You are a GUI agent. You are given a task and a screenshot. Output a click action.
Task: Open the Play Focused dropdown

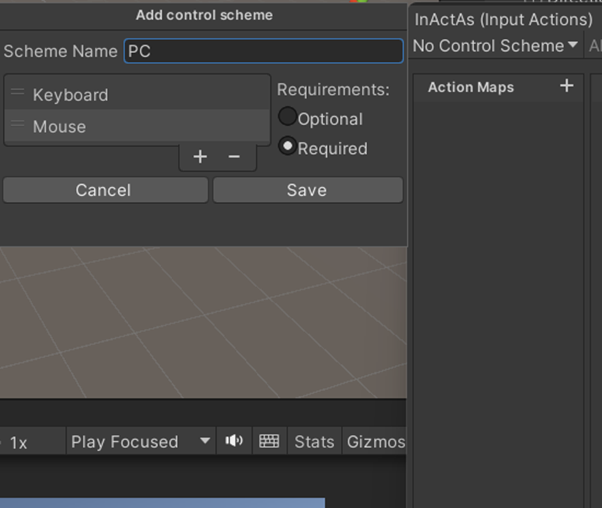pyautogui.click(x=141, y=441)
